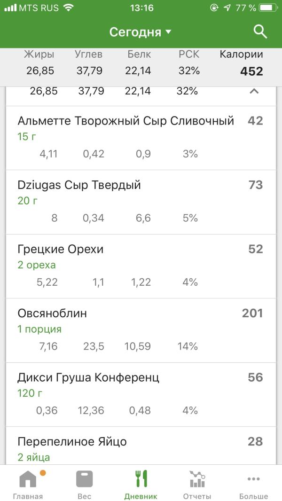Tap the battery indicator in status bar
The image size is (282, 501).
[x=268, y=8]
